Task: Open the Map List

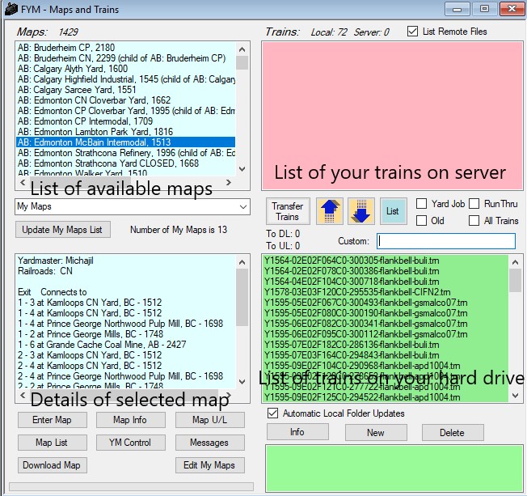Action: pos(52,443)
